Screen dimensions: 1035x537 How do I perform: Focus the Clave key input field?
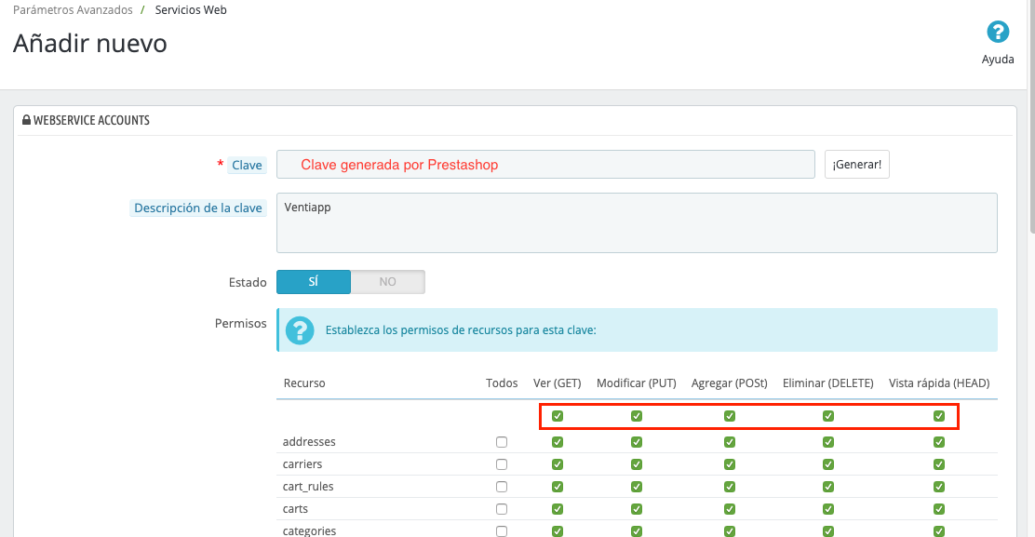coord(545,165)
